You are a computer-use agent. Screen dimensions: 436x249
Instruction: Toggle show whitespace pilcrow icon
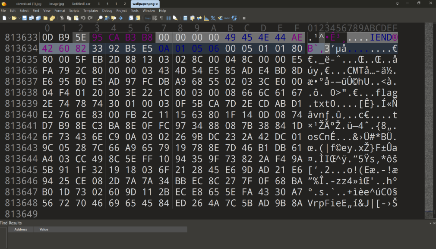click(161, 18)
